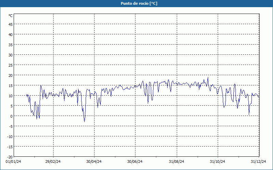Click the x-axis date label '31/12/24'
Viewport: 273px width, 170px height.
click(x=258, y=162)
